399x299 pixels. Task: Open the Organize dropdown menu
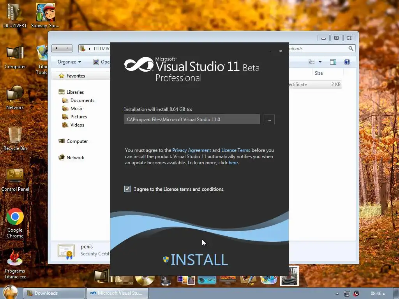(69, 62)
